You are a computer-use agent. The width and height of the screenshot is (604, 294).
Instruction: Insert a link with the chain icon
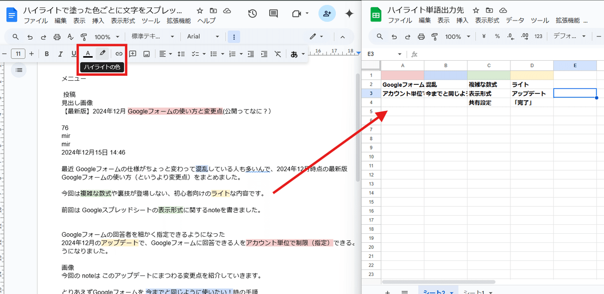[x=119, y=54]
